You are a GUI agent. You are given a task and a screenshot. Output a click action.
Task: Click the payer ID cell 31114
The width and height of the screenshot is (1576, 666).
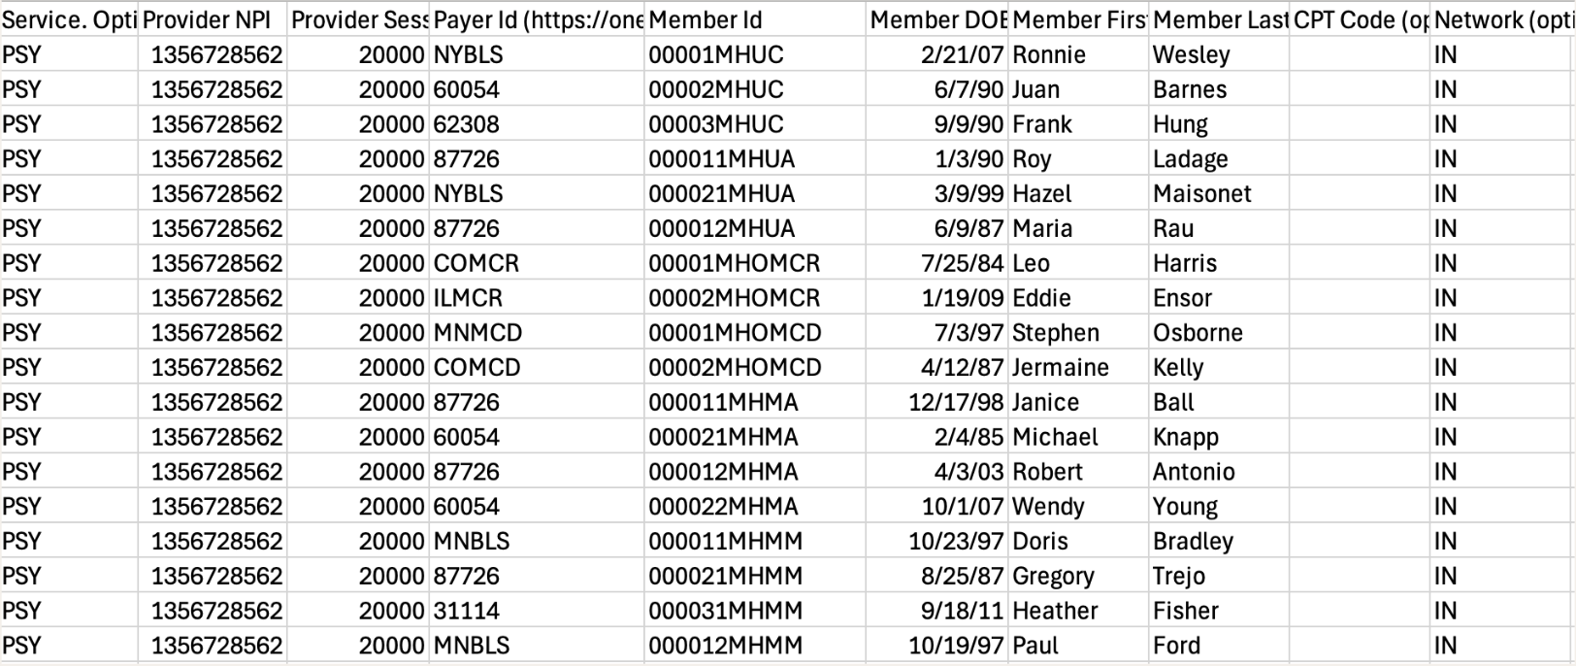(x=537, y=611)
